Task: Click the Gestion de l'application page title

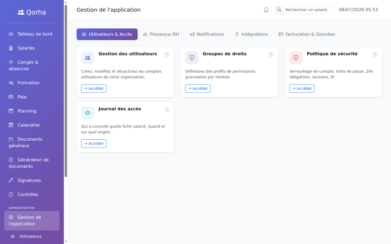Action: pyautogui.click(x=108, y=10)
